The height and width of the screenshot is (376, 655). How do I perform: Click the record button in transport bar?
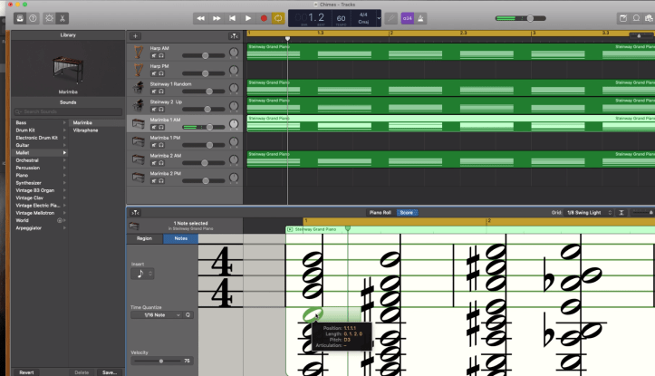[264, 18]
